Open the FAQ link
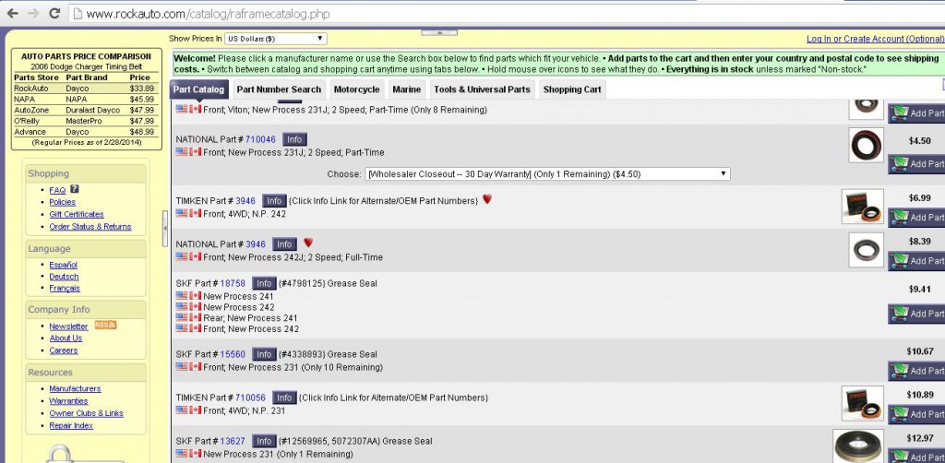945x463 pixels. click(57, 190)
